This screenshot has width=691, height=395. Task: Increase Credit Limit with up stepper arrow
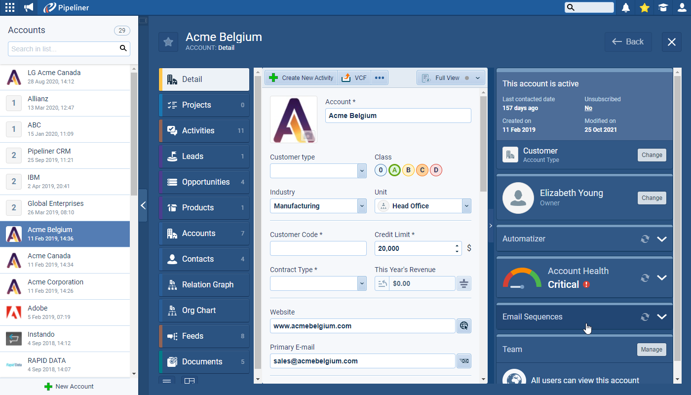coord(457,245)
